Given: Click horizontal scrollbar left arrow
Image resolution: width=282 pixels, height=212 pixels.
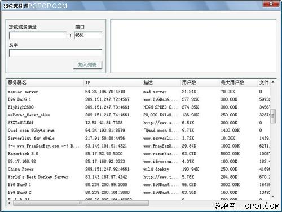Looking at the screenshot, I should click(10, 203).
